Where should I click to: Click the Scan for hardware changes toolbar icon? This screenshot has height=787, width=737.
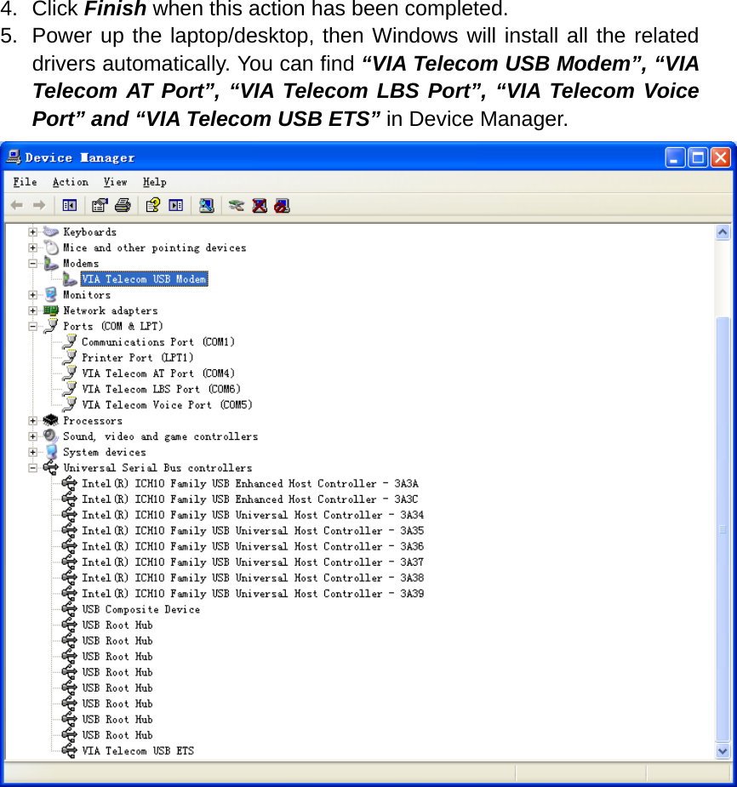click(x=206, y=205)
